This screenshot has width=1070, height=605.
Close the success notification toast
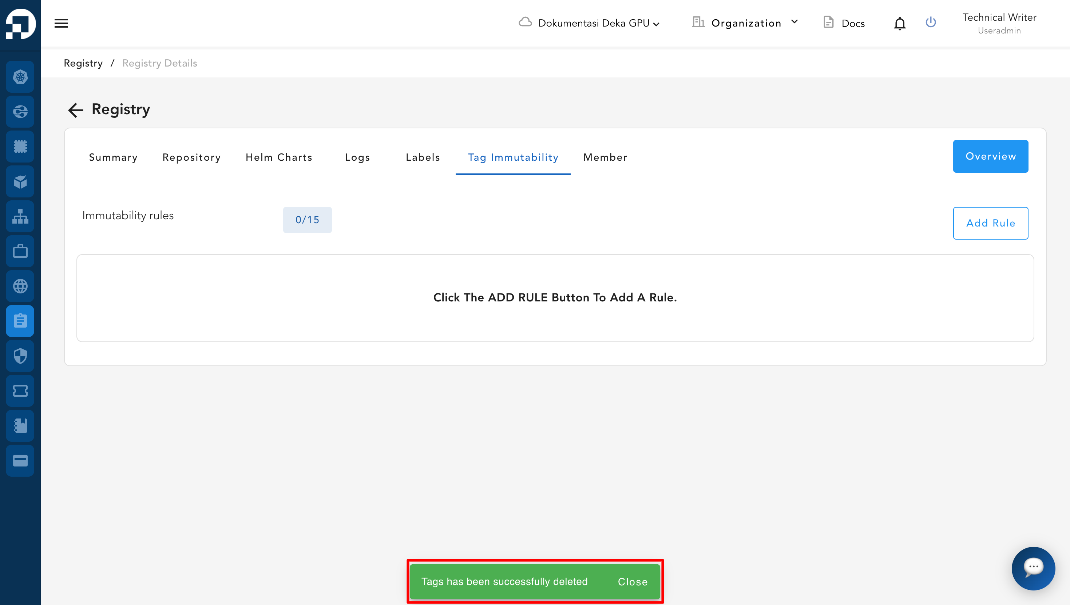[x=632, y=581]
